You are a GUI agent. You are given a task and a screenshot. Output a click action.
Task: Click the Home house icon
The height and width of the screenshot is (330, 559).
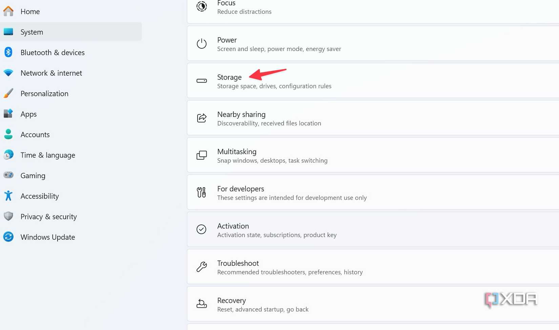[x=8, y=11]
